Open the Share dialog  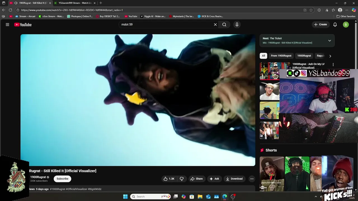196,179
